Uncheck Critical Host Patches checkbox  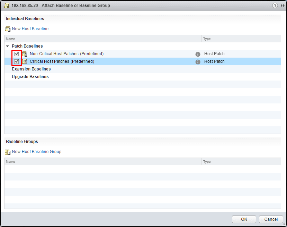coord(17,61)
